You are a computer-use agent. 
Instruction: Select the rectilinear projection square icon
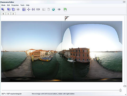[x=44, y=9]
